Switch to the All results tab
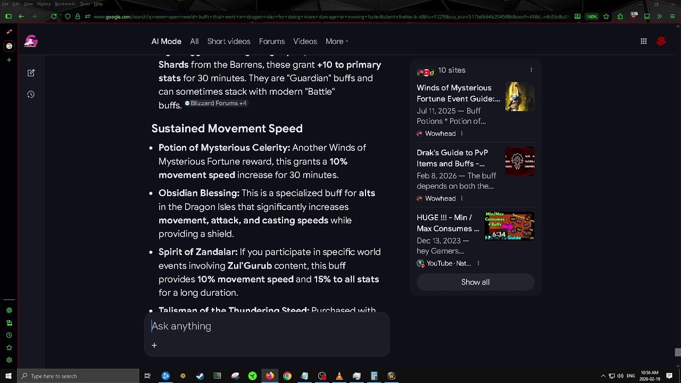The height and width of the screenshot is (383, 681). pos(194,41)
